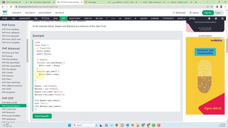Image resolution: width=228 pixels, height=128 pixels.
Task: Close the Merck advertisement
Action: click(223, 38)
